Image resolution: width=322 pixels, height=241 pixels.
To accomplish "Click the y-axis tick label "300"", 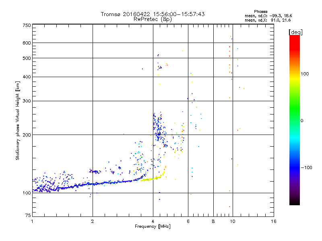I will pos(27,101).
